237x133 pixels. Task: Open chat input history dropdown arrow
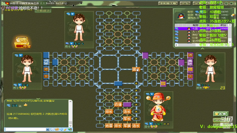pos(48,129)
